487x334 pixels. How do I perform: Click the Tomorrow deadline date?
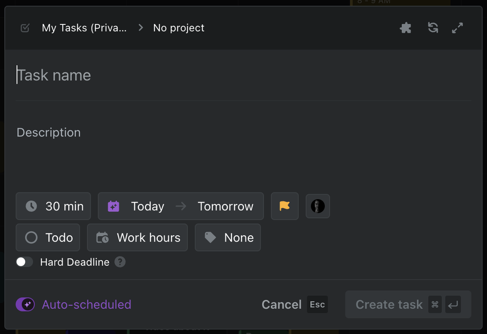coord(225,206)
